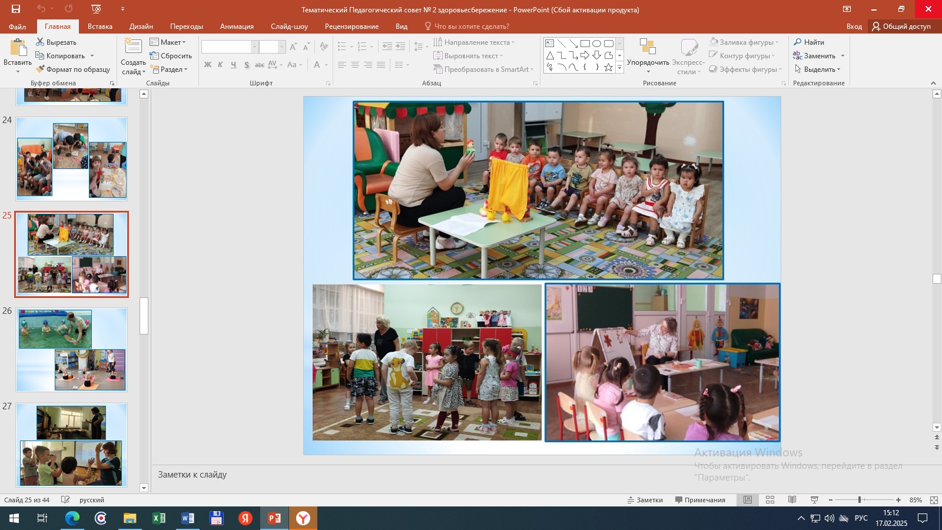Image resolution: width=942 pixels, height=530 pixels.
Task: Create a new slide with Создать слайд icon
Action: (x=133, y=47)
